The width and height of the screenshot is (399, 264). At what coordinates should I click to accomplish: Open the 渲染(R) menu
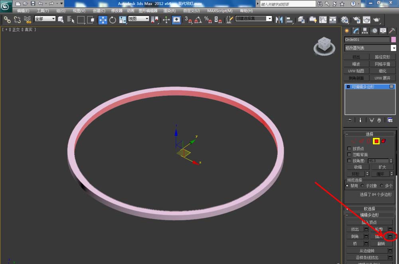[170, 11]
